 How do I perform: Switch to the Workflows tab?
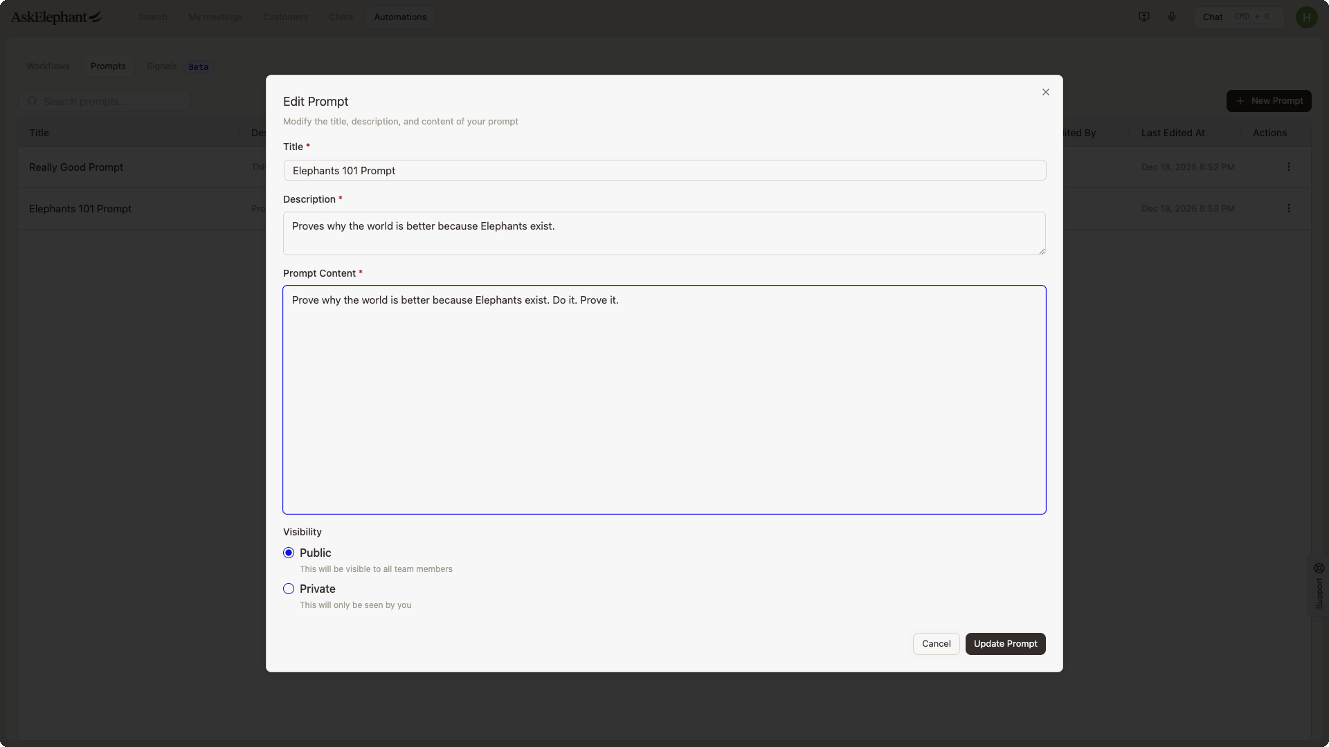(x=48, y=66)
